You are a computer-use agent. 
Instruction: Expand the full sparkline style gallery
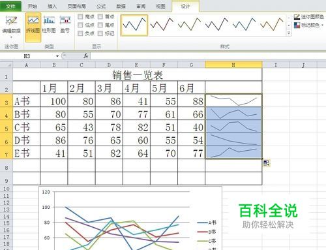pos(289,33)
